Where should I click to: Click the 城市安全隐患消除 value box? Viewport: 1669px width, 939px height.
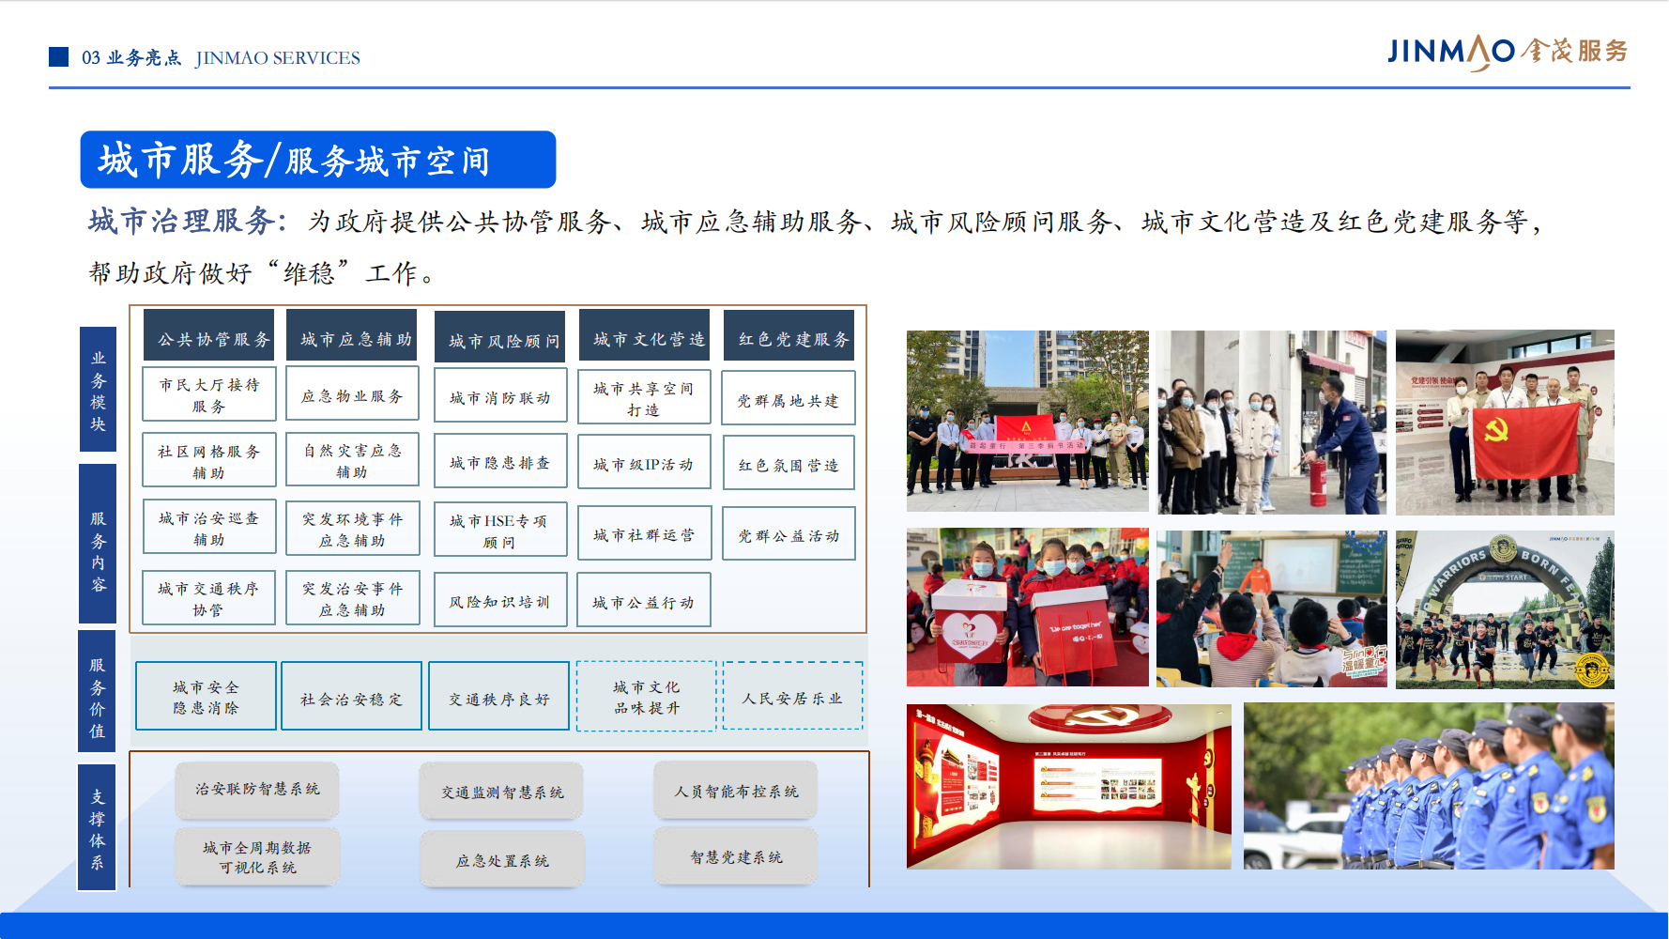206,697
